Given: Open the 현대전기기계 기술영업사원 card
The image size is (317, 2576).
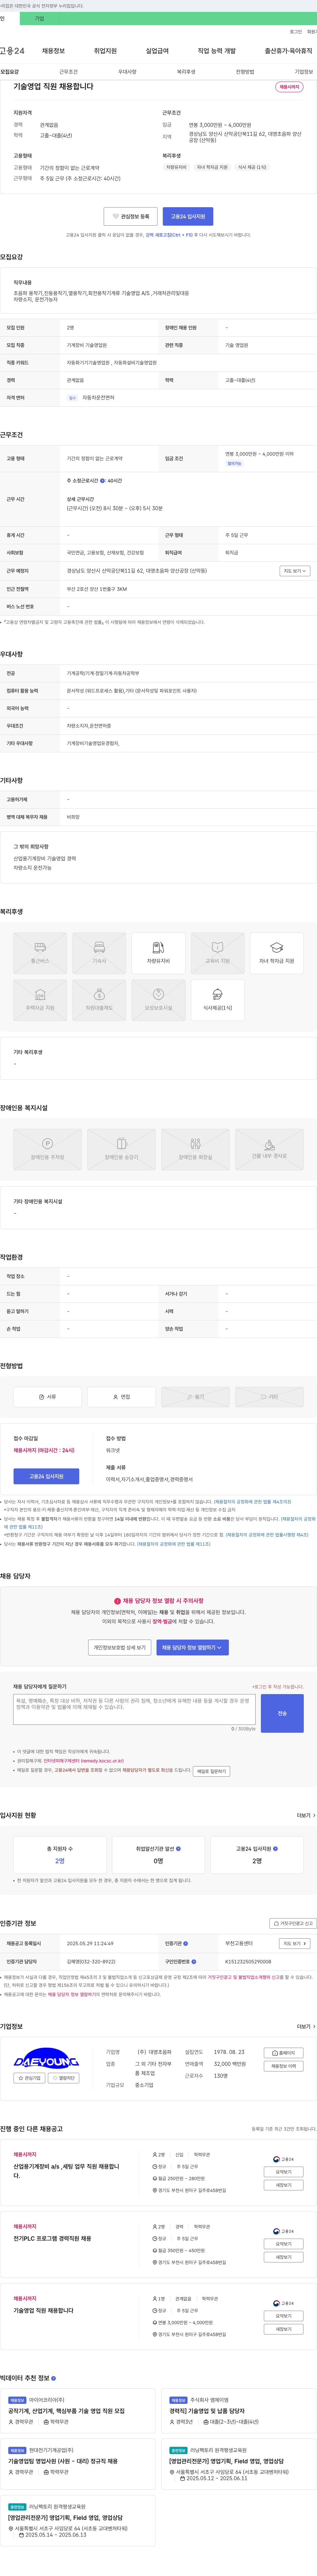Looking at the screenshot, I should [x=78, y=2460].
